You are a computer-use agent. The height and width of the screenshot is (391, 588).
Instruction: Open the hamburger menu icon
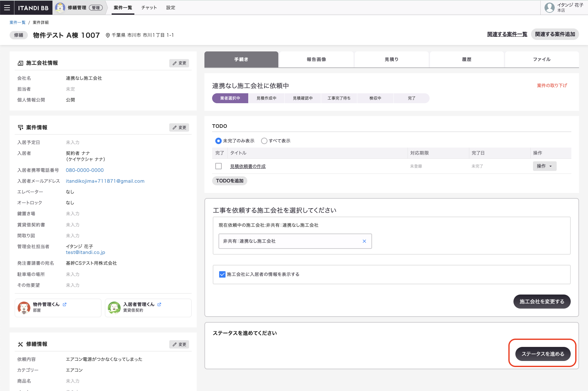coord(7,8)
